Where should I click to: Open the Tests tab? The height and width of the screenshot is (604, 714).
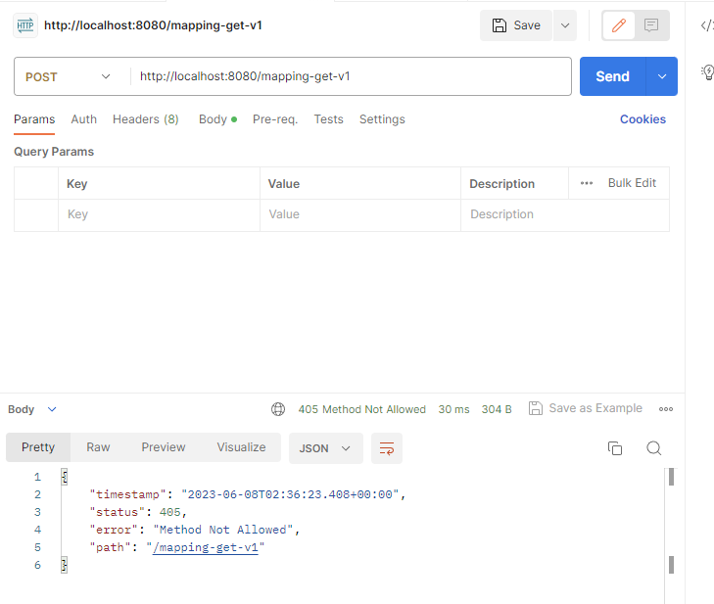[x=328, y=119]
